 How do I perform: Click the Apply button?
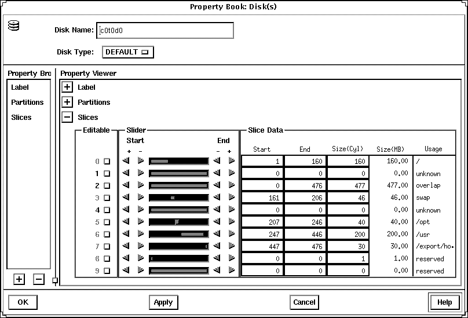[x=163, y=302]
